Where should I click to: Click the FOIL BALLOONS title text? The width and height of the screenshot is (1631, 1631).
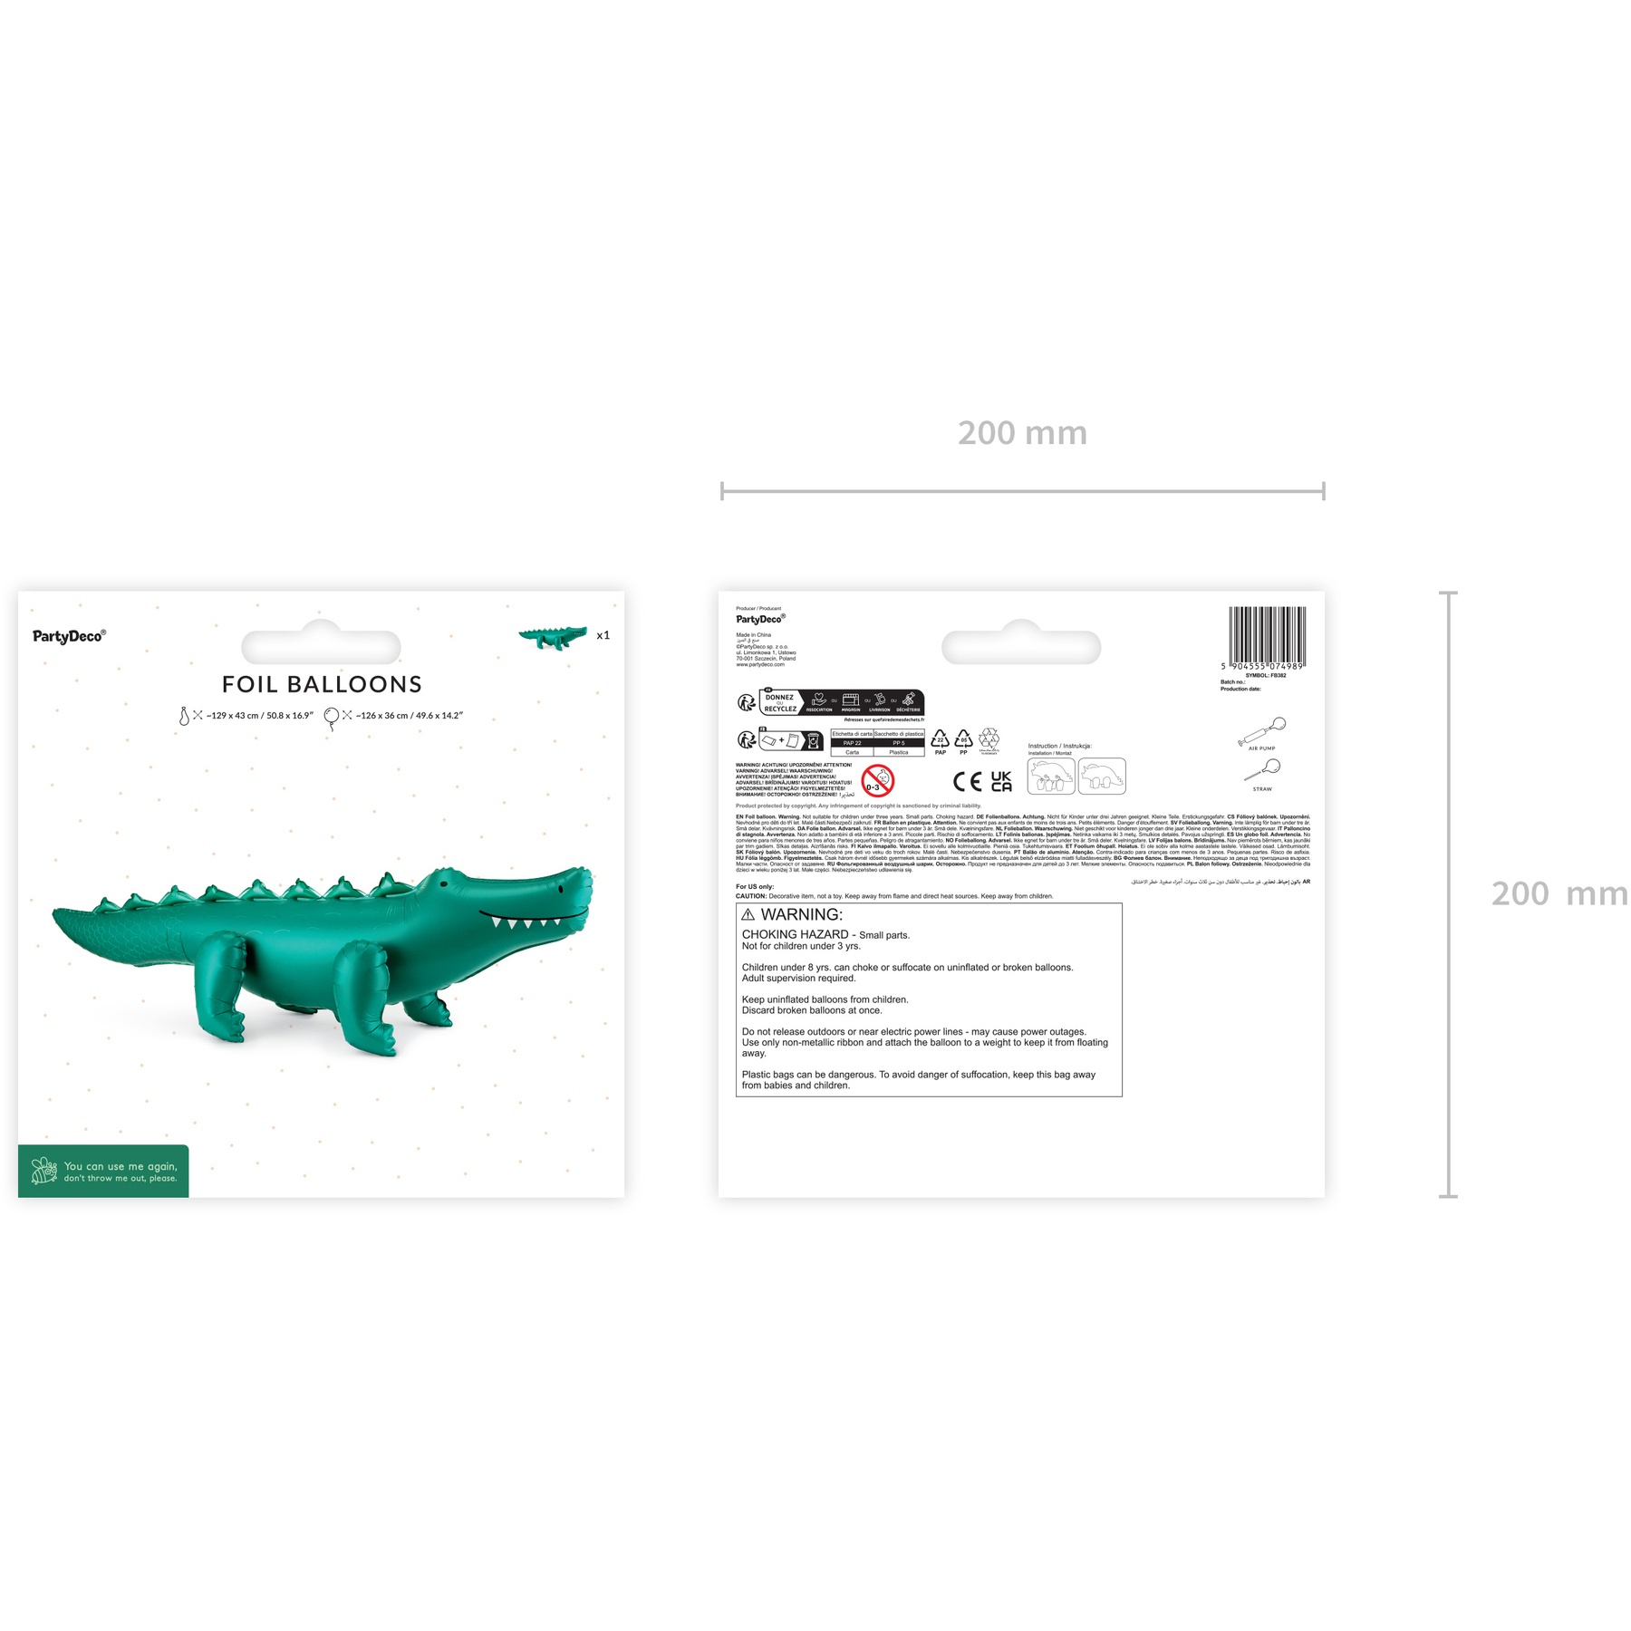coord(322,684)
